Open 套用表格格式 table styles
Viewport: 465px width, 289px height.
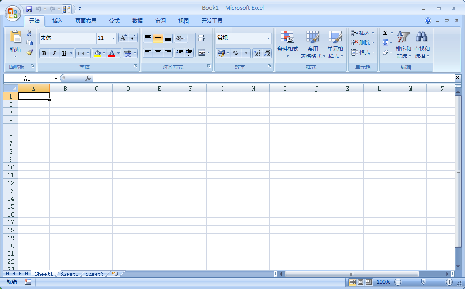(313, 44)
